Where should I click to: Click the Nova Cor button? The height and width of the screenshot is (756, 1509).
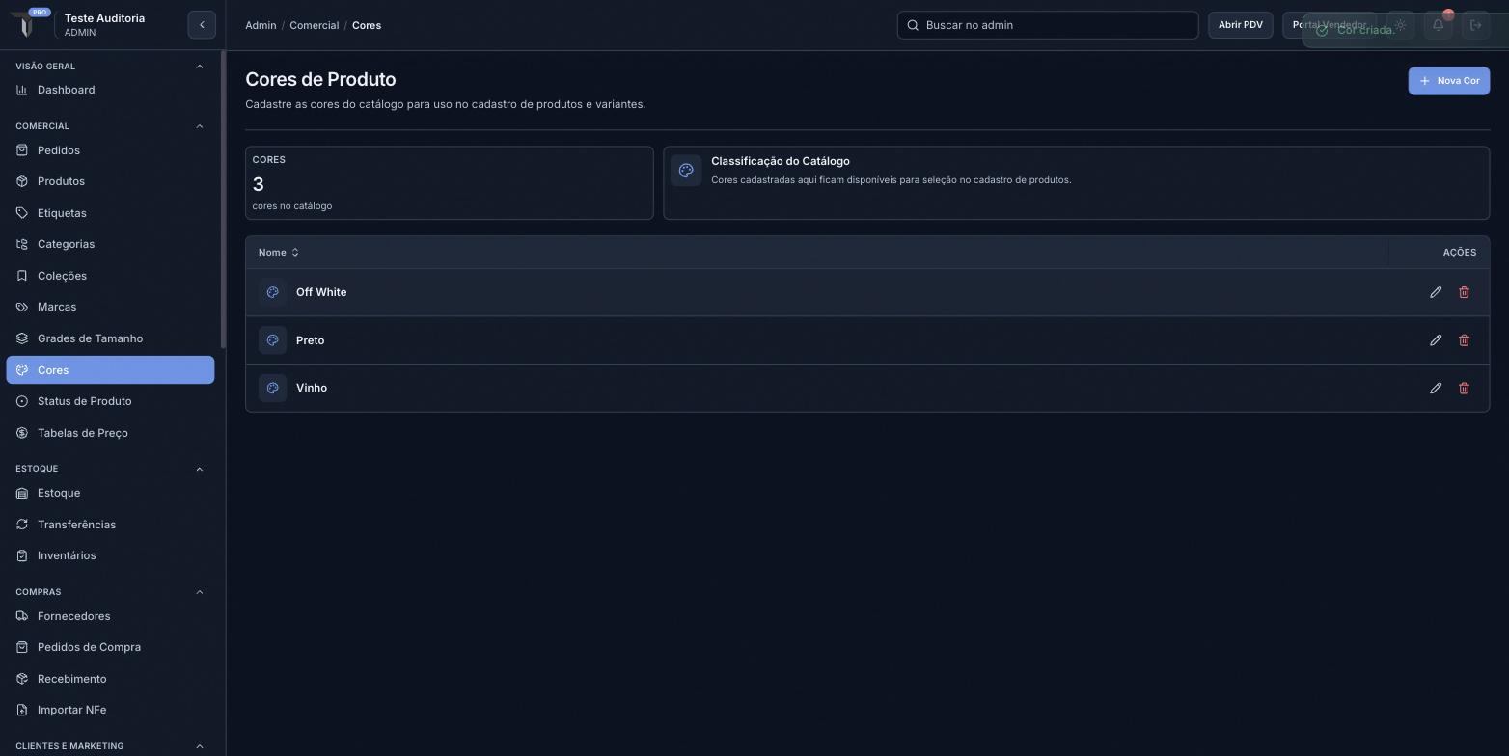pos(1449,81)
